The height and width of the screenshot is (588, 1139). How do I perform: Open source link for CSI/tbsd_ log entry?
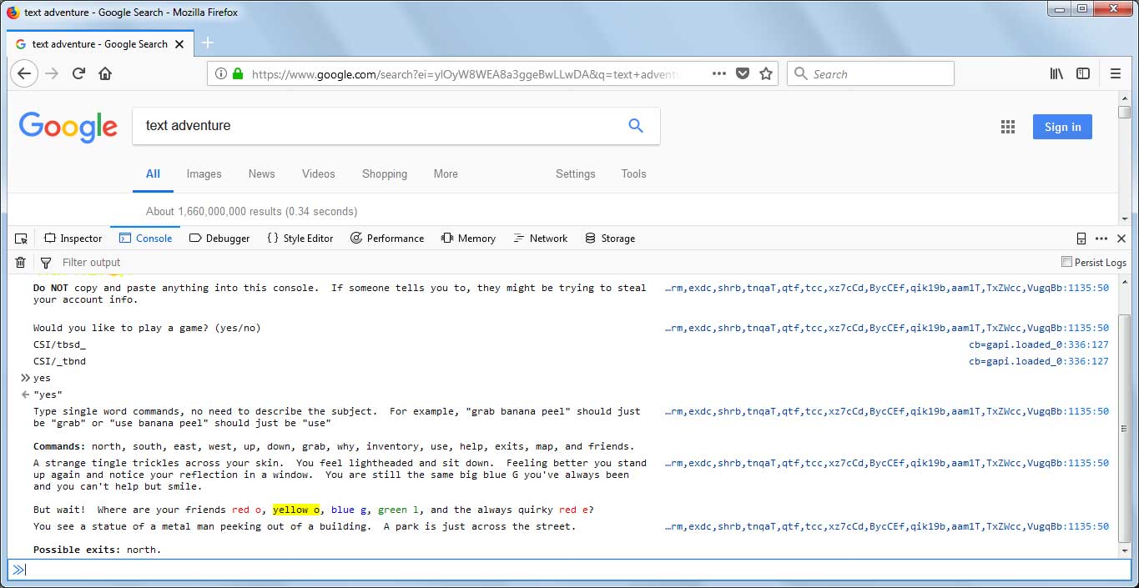point(1039,344)
